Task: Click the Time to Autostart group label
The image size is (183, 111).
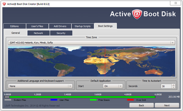Action: (152, 81)
